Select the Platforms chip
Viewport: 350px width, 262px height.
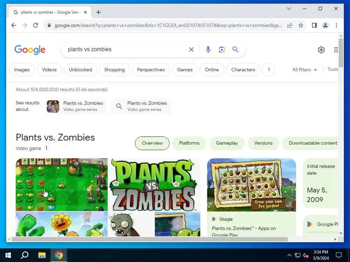pyautogui.click(x=189, y=143)
